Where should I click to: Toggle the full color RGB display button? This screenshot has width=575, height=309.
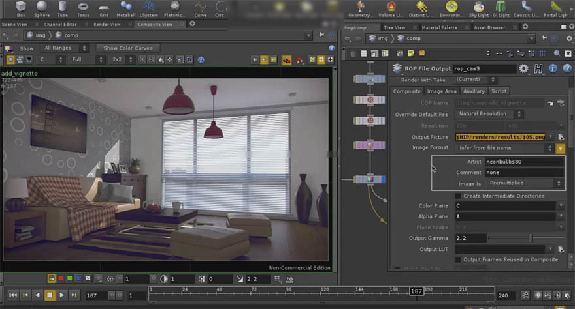click(52, 278)
